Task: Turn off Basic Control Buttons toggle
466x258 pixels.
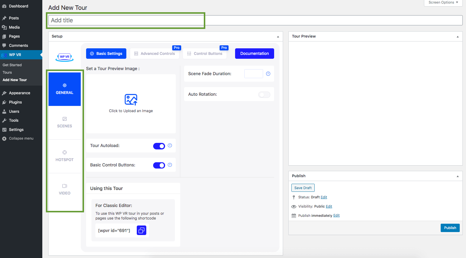Action: point(159,166)
